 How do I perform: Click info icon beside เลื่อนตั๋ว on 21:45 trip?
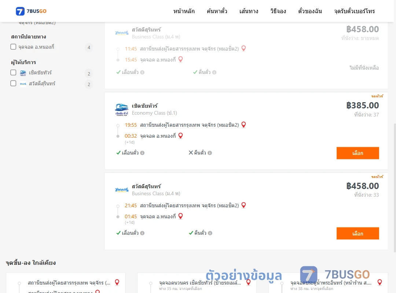click(x=142, y=233)
